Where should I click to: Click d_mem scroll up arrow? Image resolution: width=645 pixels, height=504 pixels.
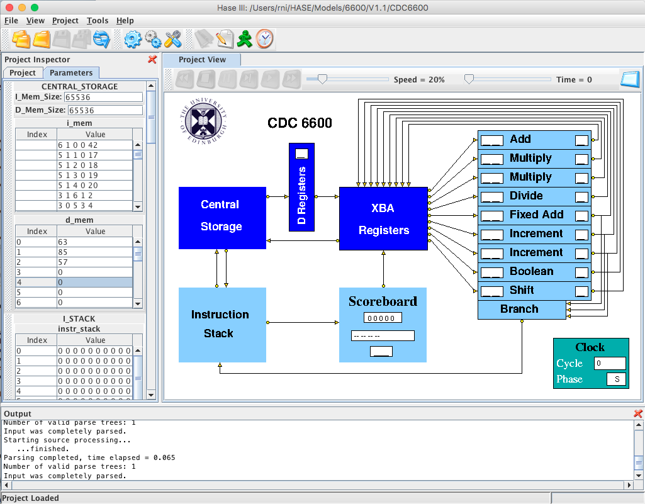pos(138,242)
